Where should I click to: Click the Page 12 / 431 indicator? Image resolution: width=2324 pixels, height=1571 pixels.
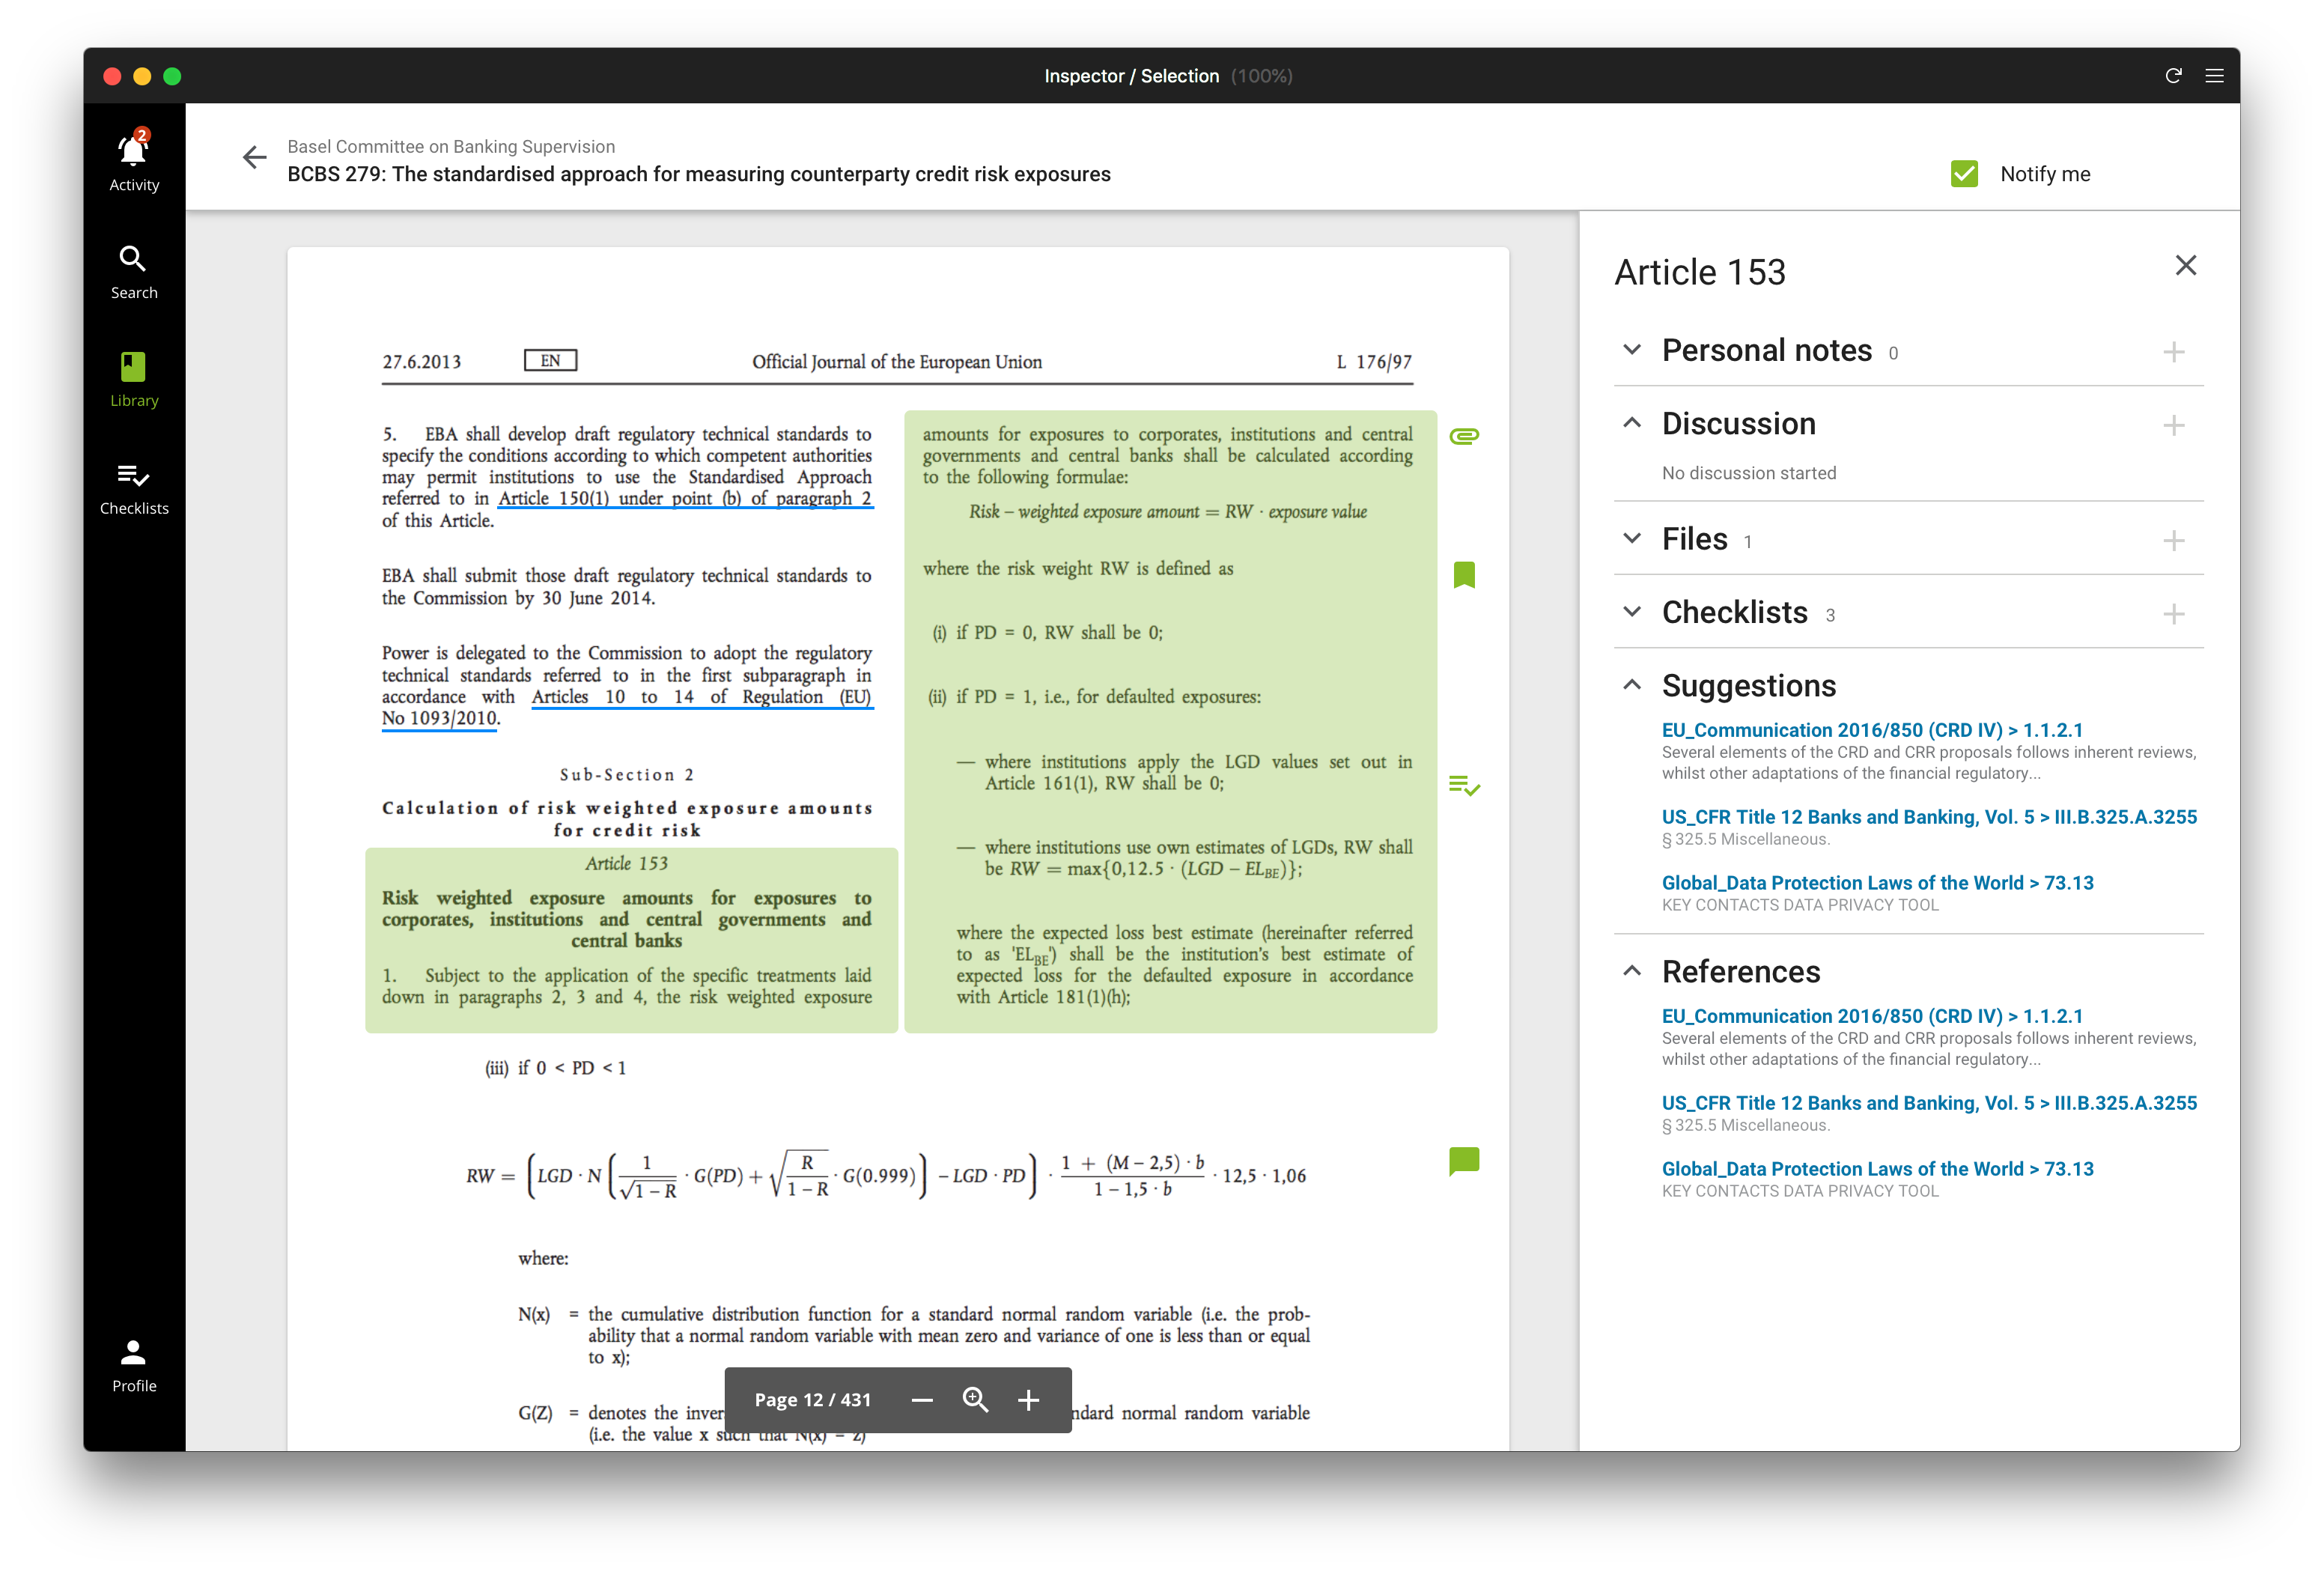pos(812,1400)
